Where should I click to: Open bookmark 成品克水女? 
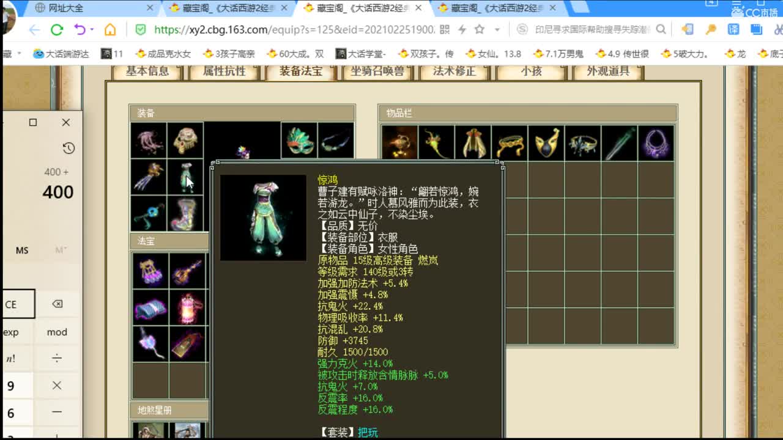(163, 54)
